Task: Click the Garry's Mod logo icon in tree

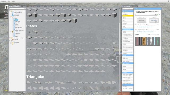Action: [x=13, y=16]
